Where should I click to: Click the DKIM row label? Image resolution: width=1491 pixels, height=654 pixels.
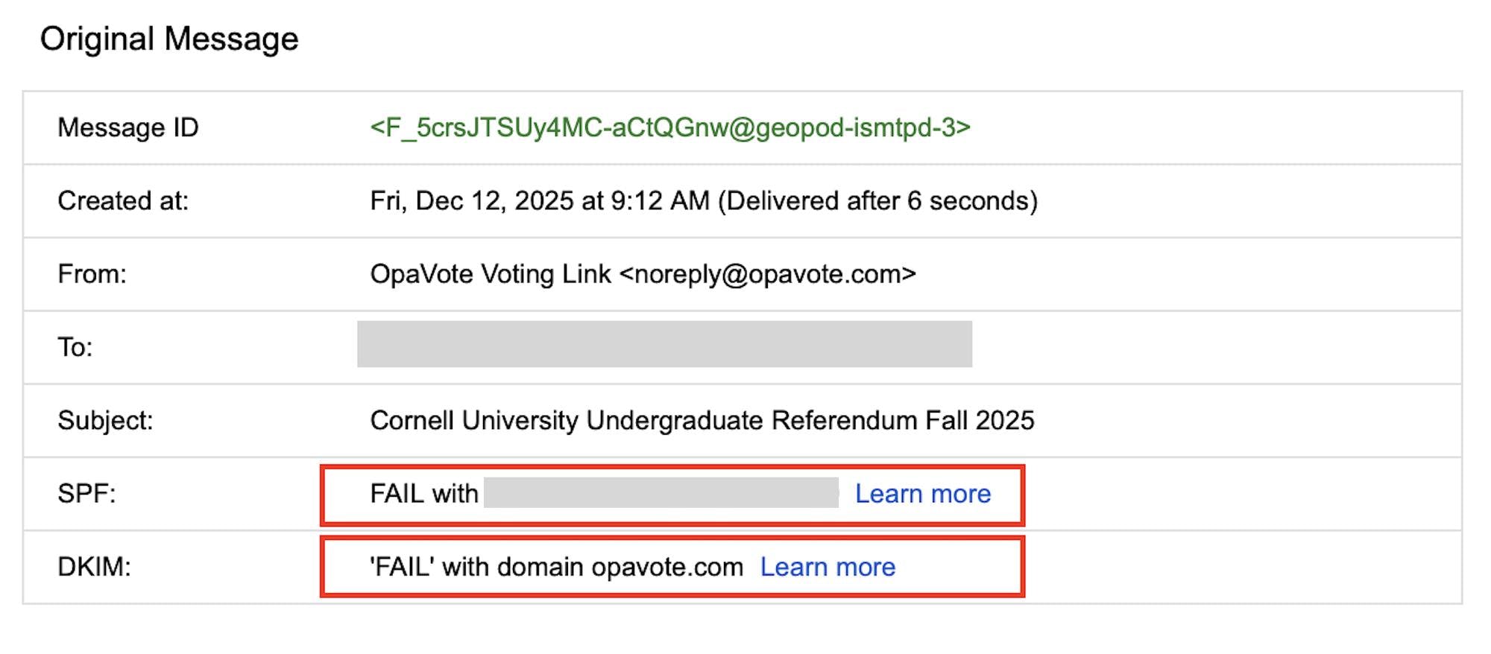pos(94,568)
